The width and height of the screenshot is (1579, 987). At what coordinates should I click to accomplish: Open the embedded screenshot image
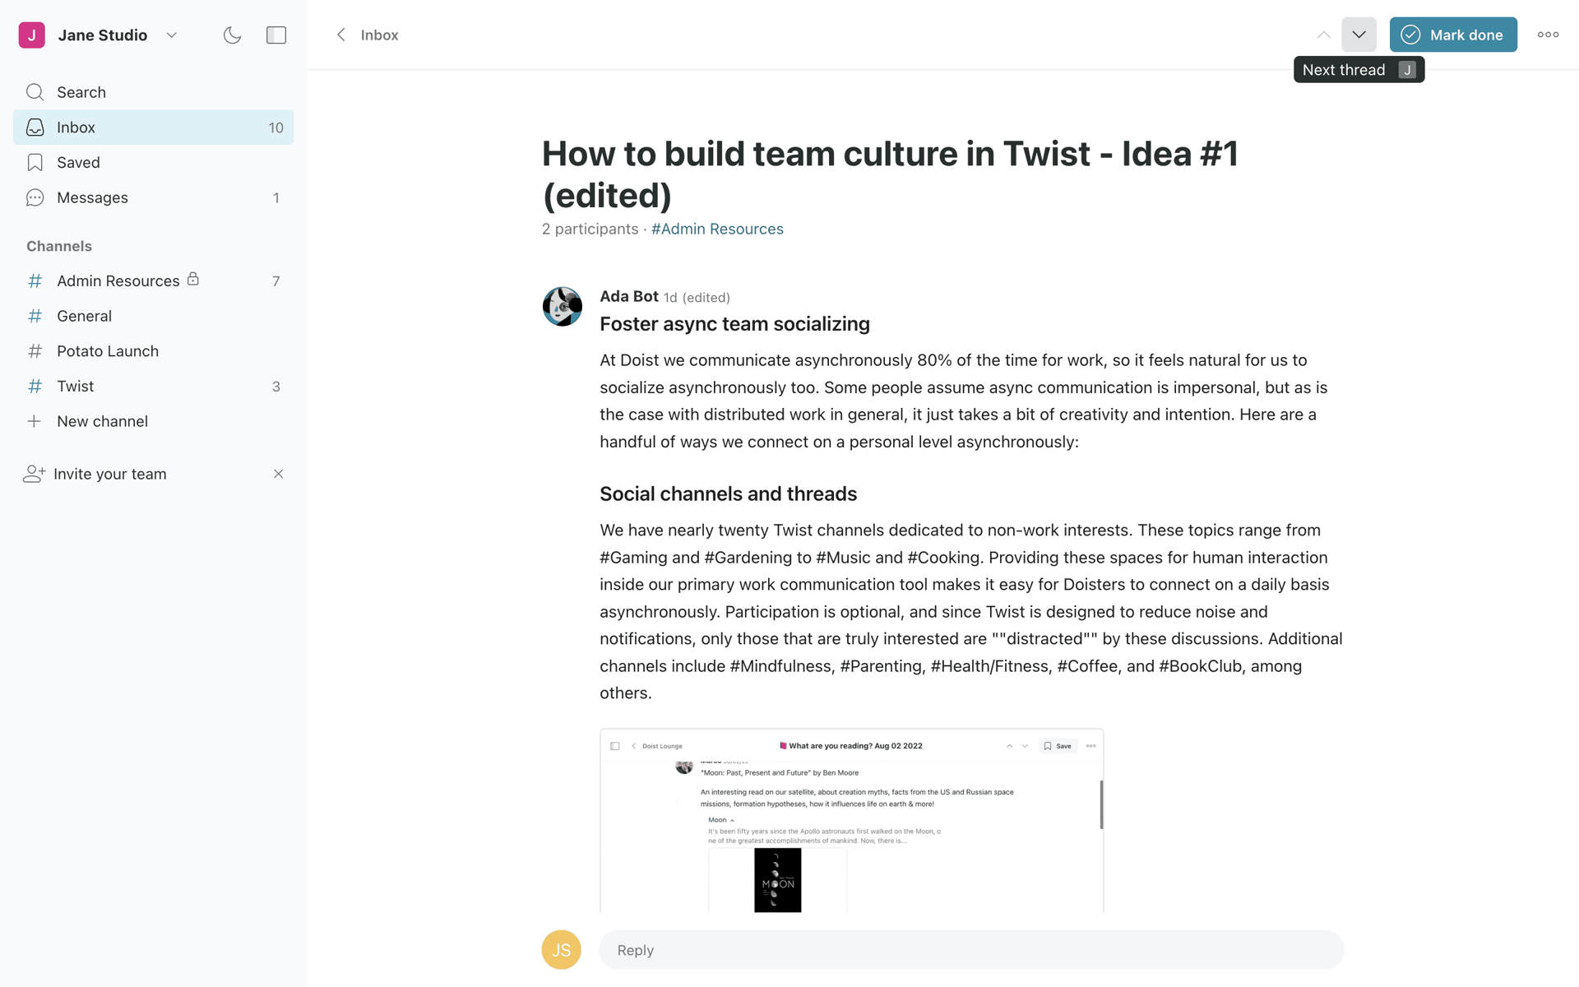851,820
